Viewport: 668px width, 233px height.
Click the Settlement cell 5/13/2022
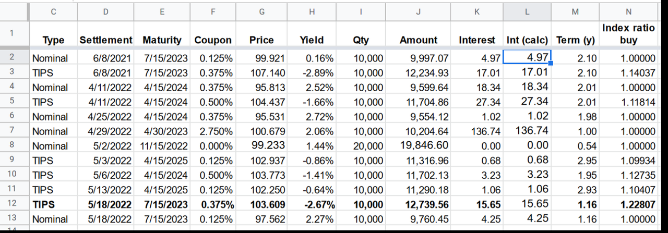[x=106, y=190]
